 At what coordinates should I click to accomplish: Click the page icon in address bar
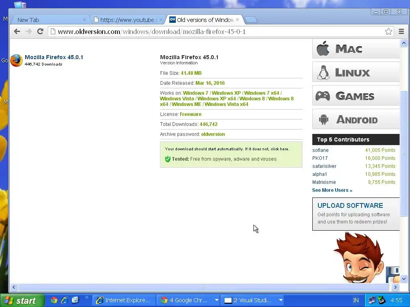click(x=53, y=32)
